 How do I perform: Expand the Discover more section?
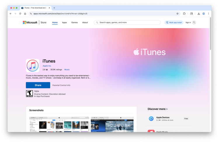(158, 109)
